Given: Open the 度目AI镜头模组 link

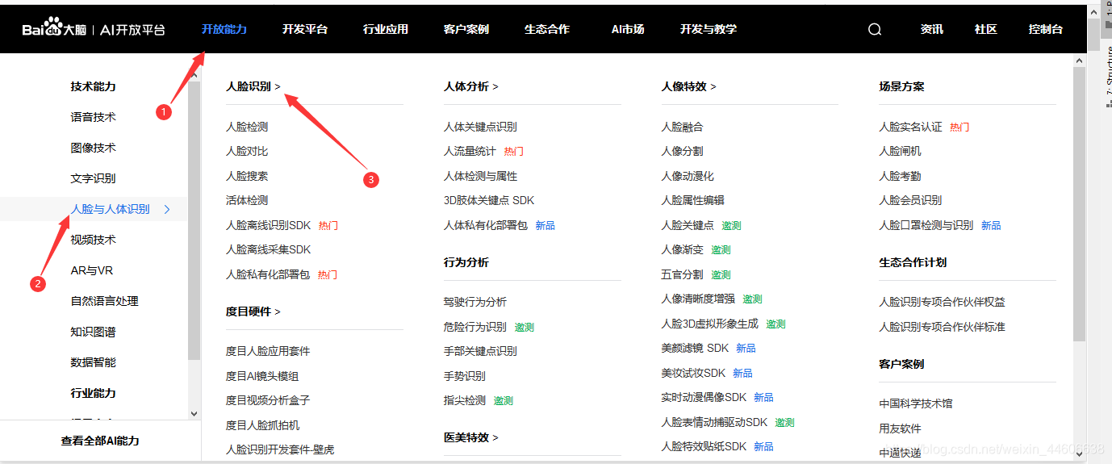Looking at the screenshot, I should [262, 376].
